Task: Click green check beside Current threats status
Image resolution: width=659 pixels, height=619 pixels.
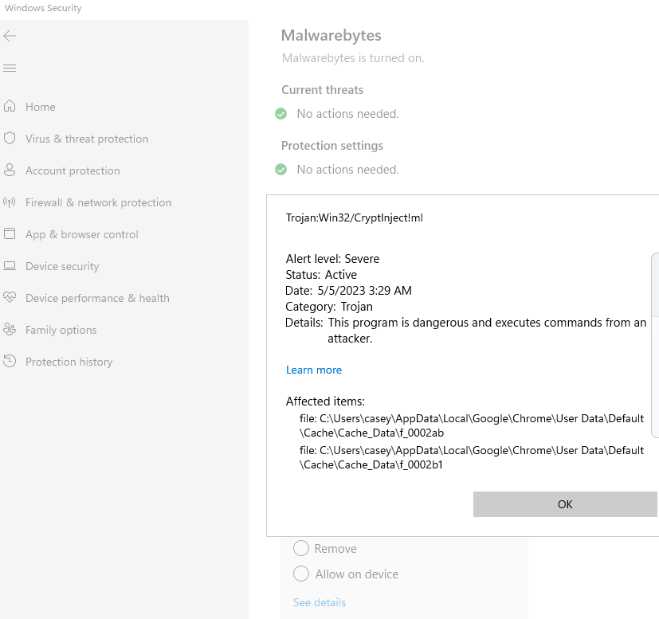Action: click(x=280, y=114)
